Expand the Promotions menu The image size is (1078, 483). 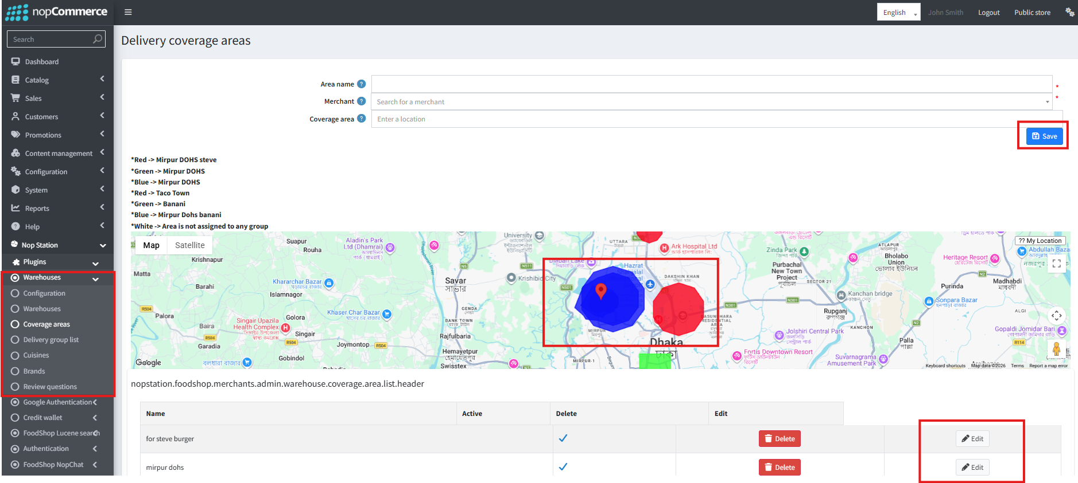click(57, 135)
